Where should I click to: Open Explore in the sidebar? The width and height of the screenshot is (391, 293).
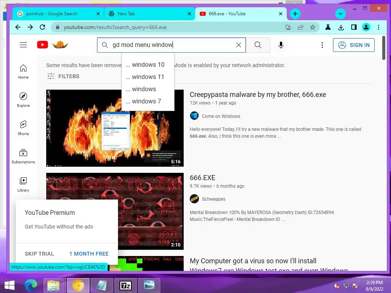pos(23,100)
